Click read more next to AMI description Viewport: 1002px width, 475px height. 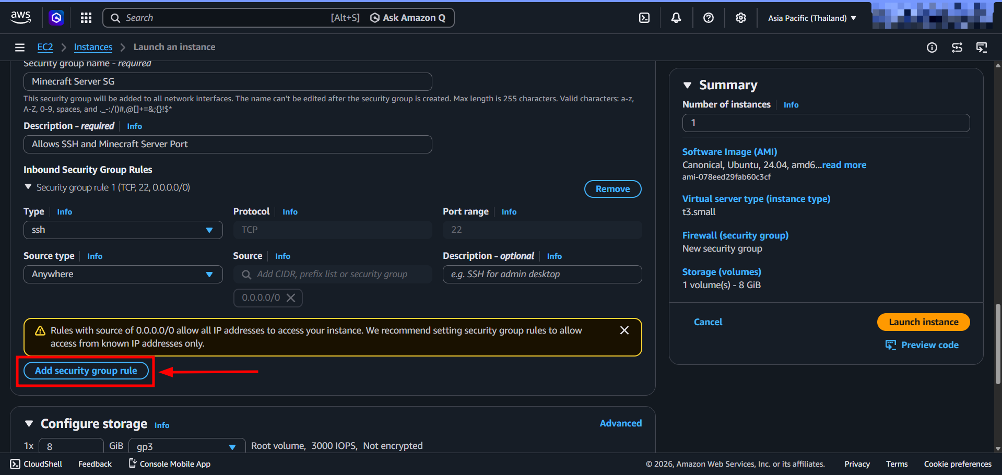[x=844, y=165]
